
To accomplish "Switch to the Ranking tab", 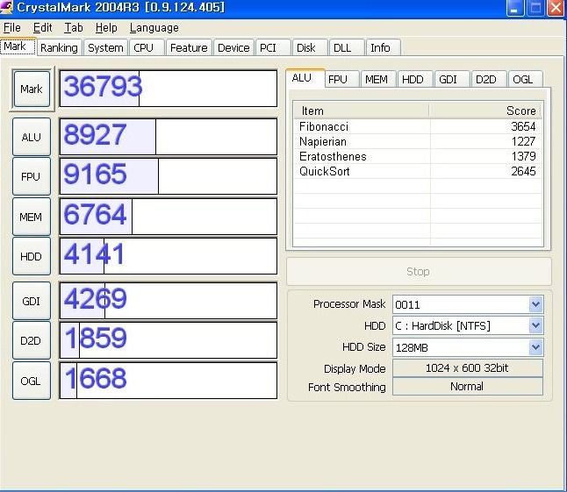I will pos(60,47).
